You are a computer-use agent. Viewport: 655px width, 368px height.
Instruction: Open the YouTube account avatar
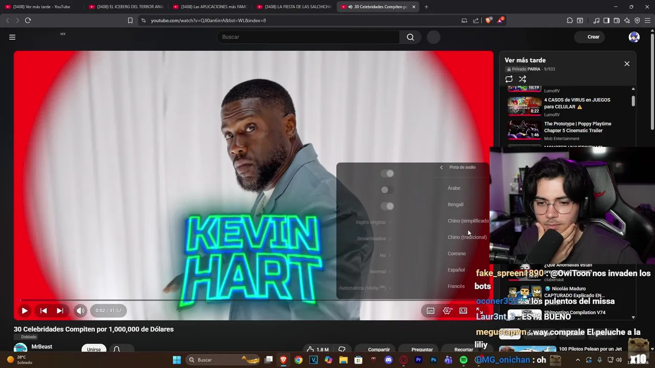634,37
